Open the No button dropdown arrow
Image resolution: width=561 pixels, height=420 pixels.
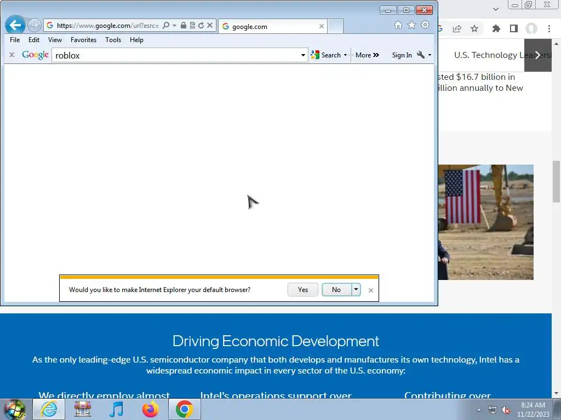(356, 290)
